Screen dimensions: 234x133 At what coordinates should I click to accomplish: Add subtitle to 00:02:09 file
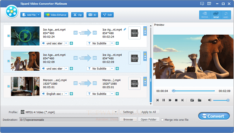click(x=117, y=69)
